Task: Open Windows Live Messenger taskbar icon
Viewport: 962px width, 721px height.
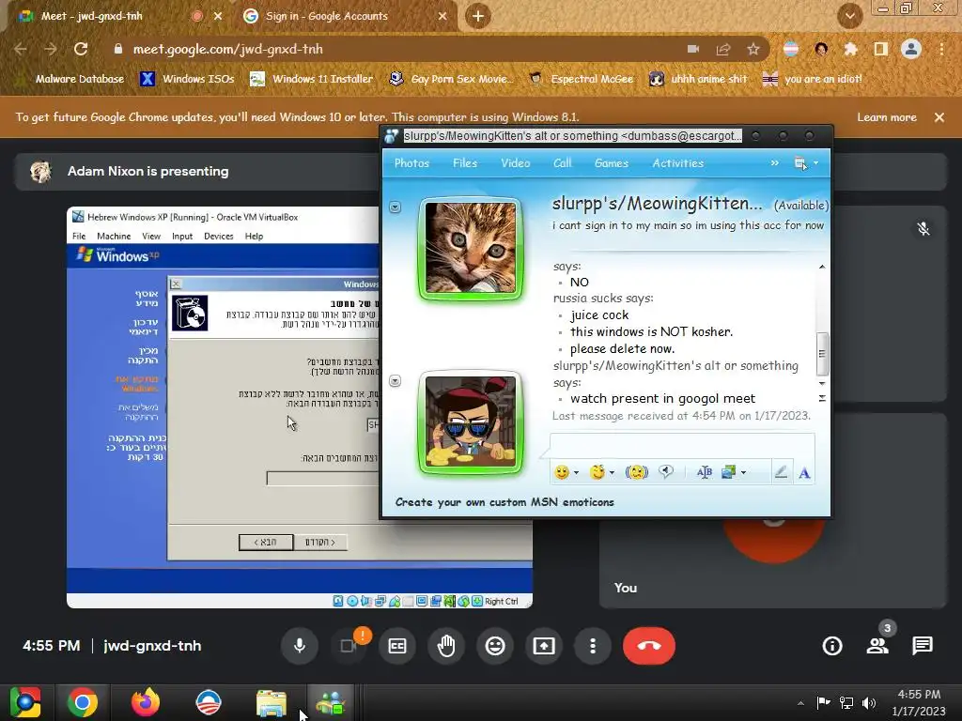Action: point(330,702)
